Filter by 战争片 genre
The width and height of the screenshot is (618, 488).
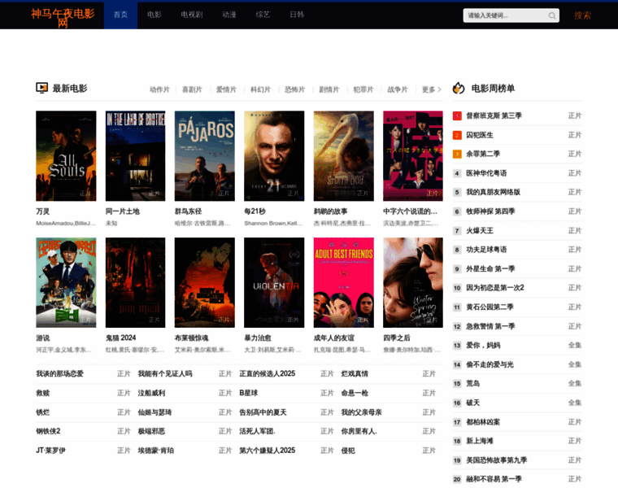pyautogui.click(x=398, y=89)
